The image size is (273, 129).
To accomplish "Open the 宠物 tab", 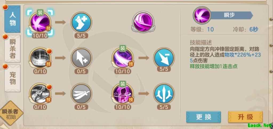I will pos(12,78).
